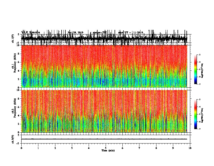
Task: Click the time axis tick label 8
Action: [x=156, y=148]
